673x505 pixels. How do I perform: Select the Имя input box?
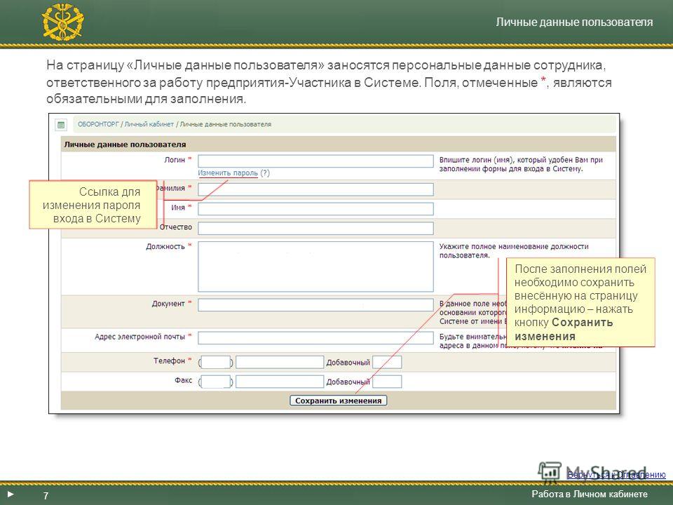point(315,209)
